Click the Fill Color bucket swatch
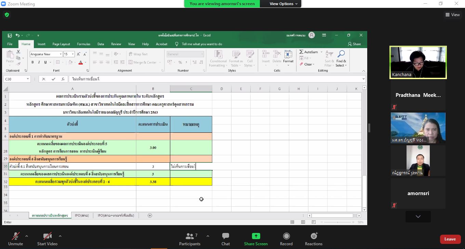The width and height of the screenshot is (465, 249). pyautogui.click(x=70, y=62)
